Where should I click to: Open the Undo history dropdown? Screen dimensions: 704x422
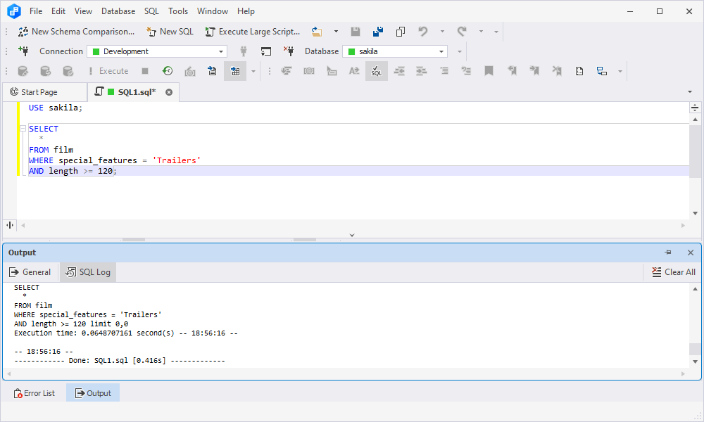tap(442, 32)
